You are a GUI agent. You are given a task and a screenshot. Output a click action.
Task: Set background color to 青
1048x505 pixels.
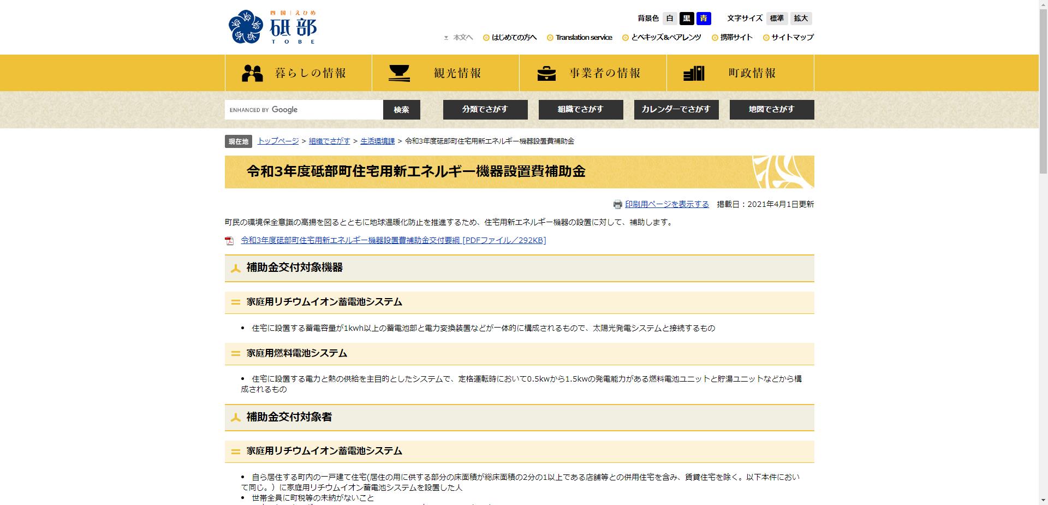(x=704, y=18)
